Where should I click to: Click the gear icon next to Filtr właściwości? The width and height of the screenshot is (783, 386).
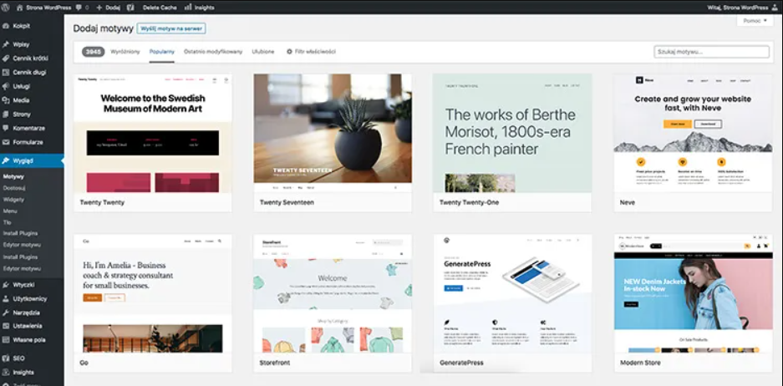coord(289,52)
